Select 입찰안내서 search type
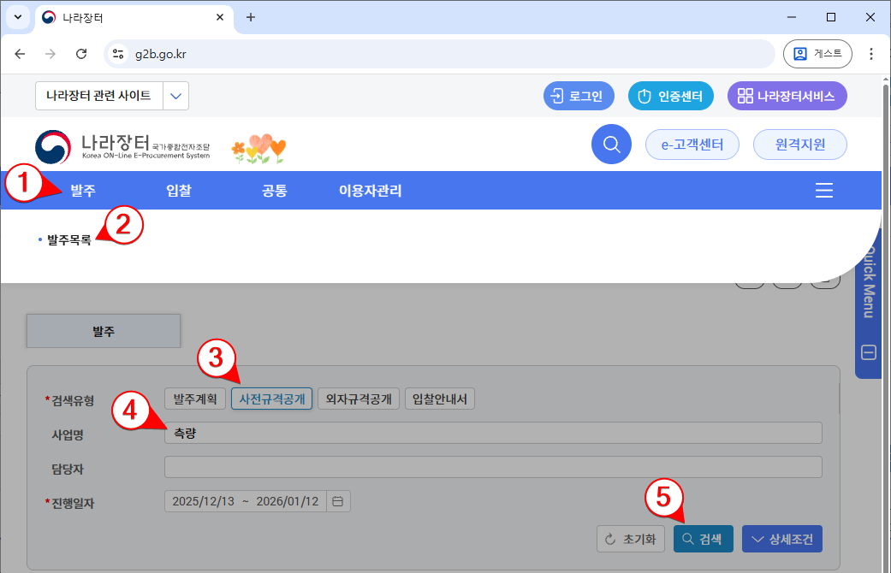 pyautogui.click(x=439, y=399)
